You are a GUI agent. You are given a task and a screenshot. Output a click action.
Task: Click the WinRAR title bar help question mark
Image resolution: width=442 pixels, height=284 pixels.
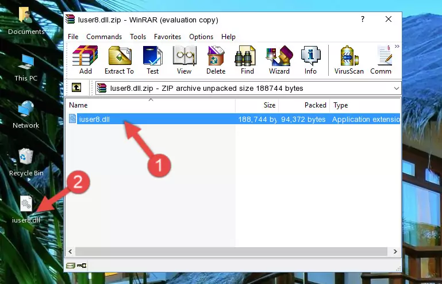coord(363,19)
